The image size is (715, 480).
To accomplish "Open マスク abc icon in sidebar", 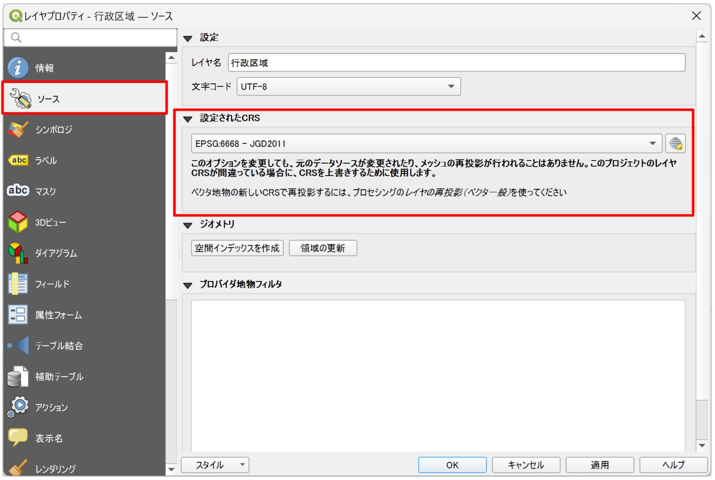I will coord(18,191).
